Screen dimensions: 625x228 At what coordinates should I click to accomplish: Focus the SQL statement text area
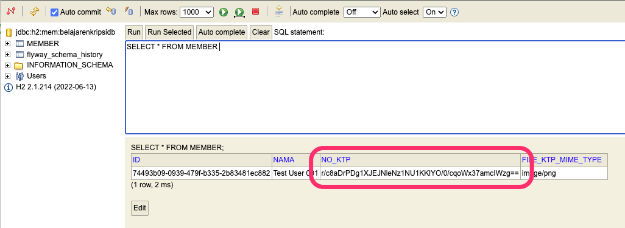click(375, 87)
